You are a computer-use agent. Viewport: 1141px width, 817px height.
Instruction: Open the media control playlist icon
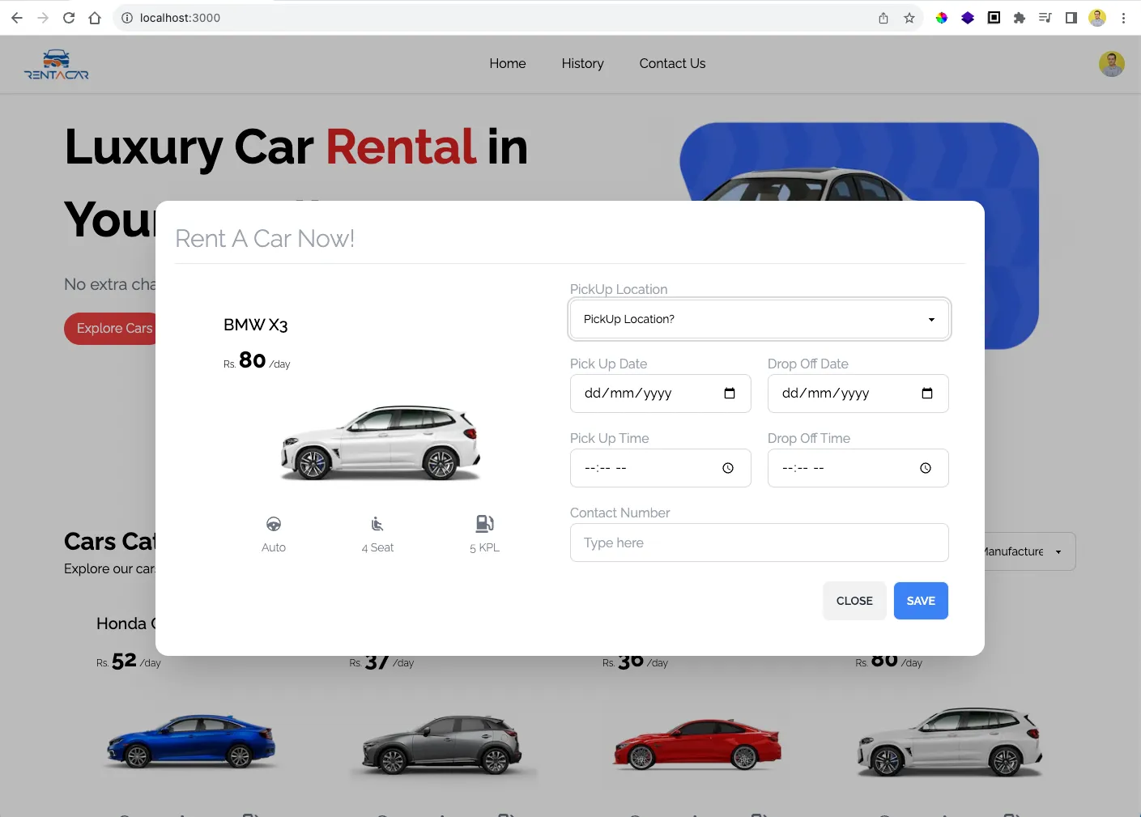(x=1045, y=18)
